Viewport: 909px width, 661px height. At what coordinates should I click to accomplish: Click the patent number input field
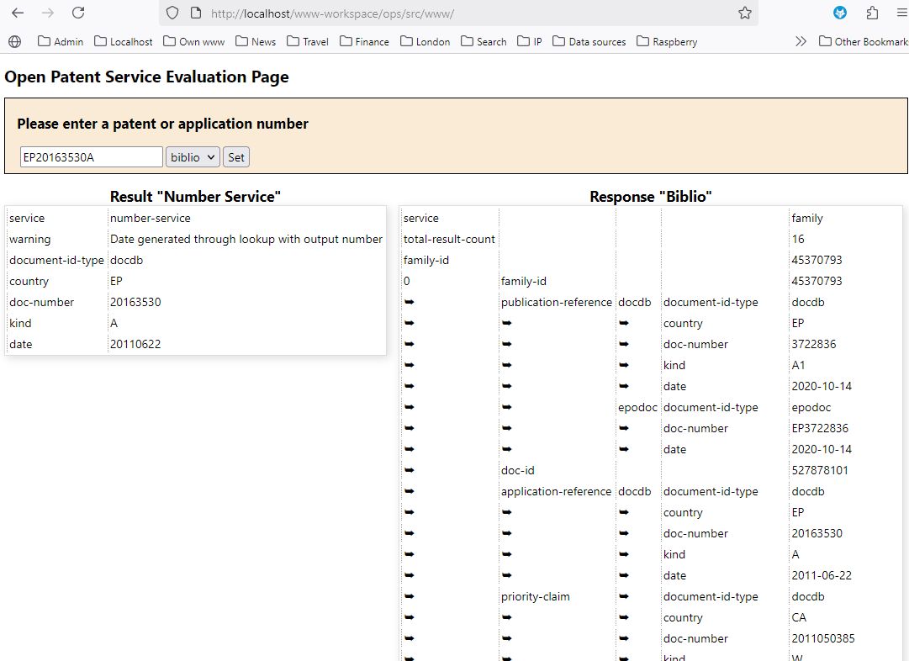pos(91,157)
